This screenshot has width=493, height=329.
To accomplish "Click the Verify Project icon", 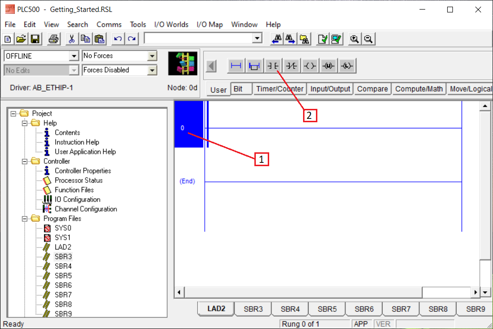I will pyautogui.click(x=336, y=39).
